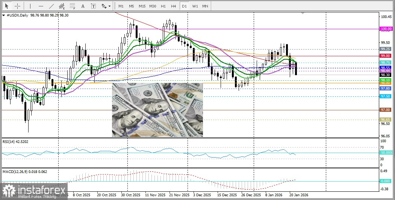Select the text label tool
Image resolution: width=395 pixels, height=200 pixels.
[94, 6]
